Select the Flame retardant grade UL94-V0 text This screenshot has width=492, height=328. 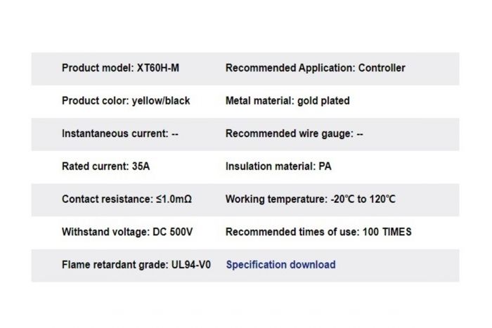pos(136,265)
